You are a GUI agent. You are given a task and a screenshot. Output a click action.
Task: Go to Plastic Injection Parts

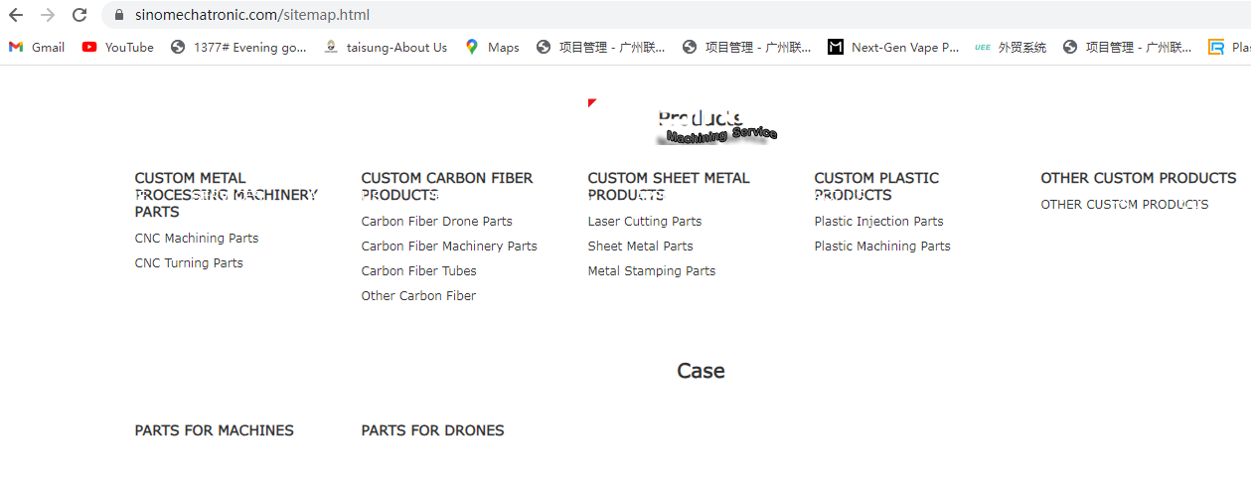(879, 222)
